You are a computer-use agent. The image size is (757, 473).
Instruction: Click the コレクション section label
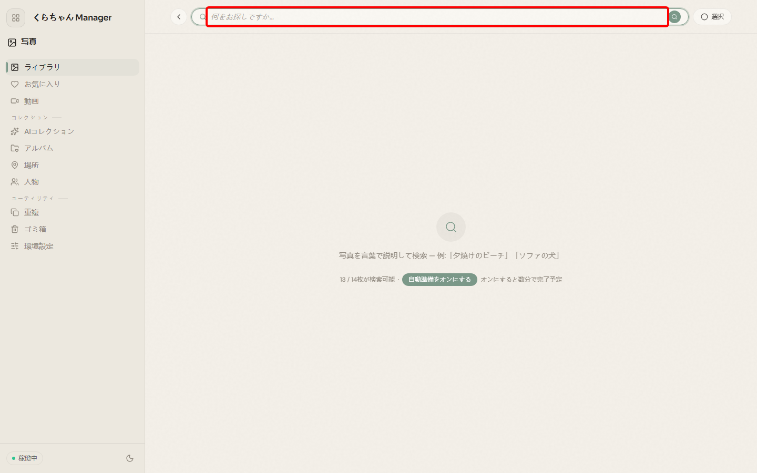point(29,117)
